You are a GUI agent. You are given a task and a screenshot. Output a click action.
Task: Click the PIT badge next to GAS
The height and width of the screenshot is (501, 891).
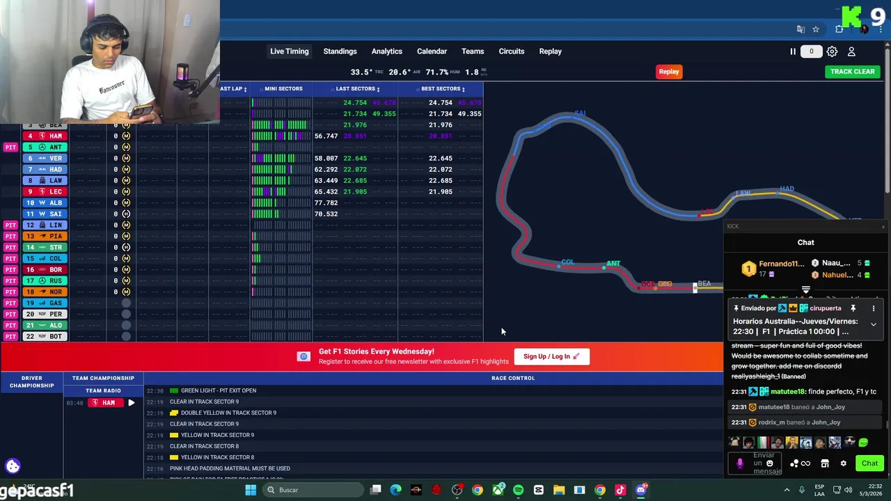(10, 303)
